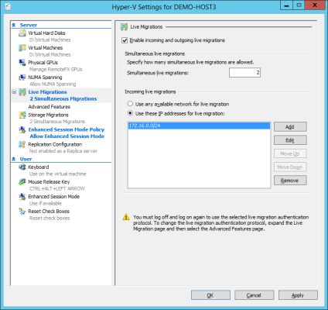Image resolution: width=328 pixels, height=310 pixels.
Task: Collapse the User section chevron
Action: point(14,159)
